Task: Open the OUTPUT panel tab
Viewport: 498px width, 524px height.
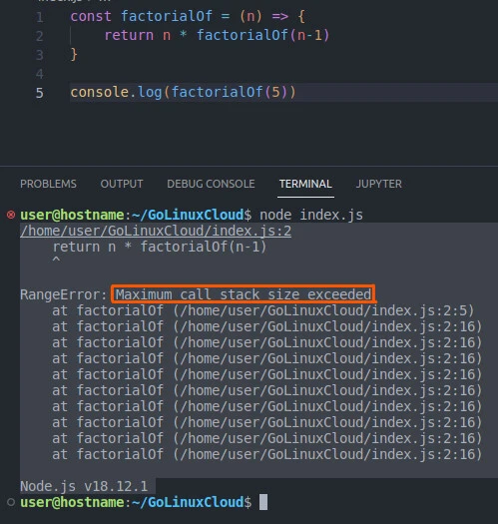Action: 122,184
